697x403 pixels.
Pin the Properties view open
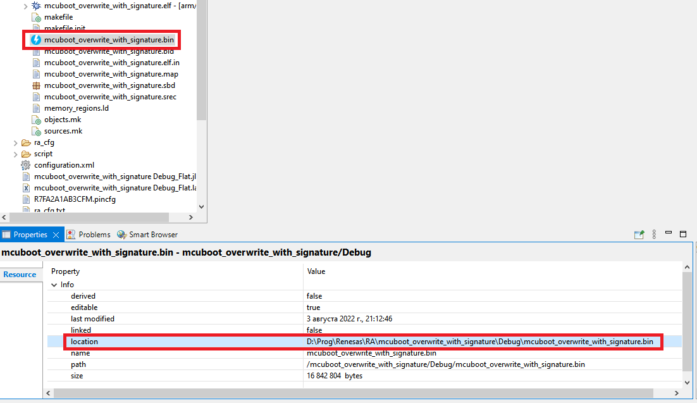639,234
